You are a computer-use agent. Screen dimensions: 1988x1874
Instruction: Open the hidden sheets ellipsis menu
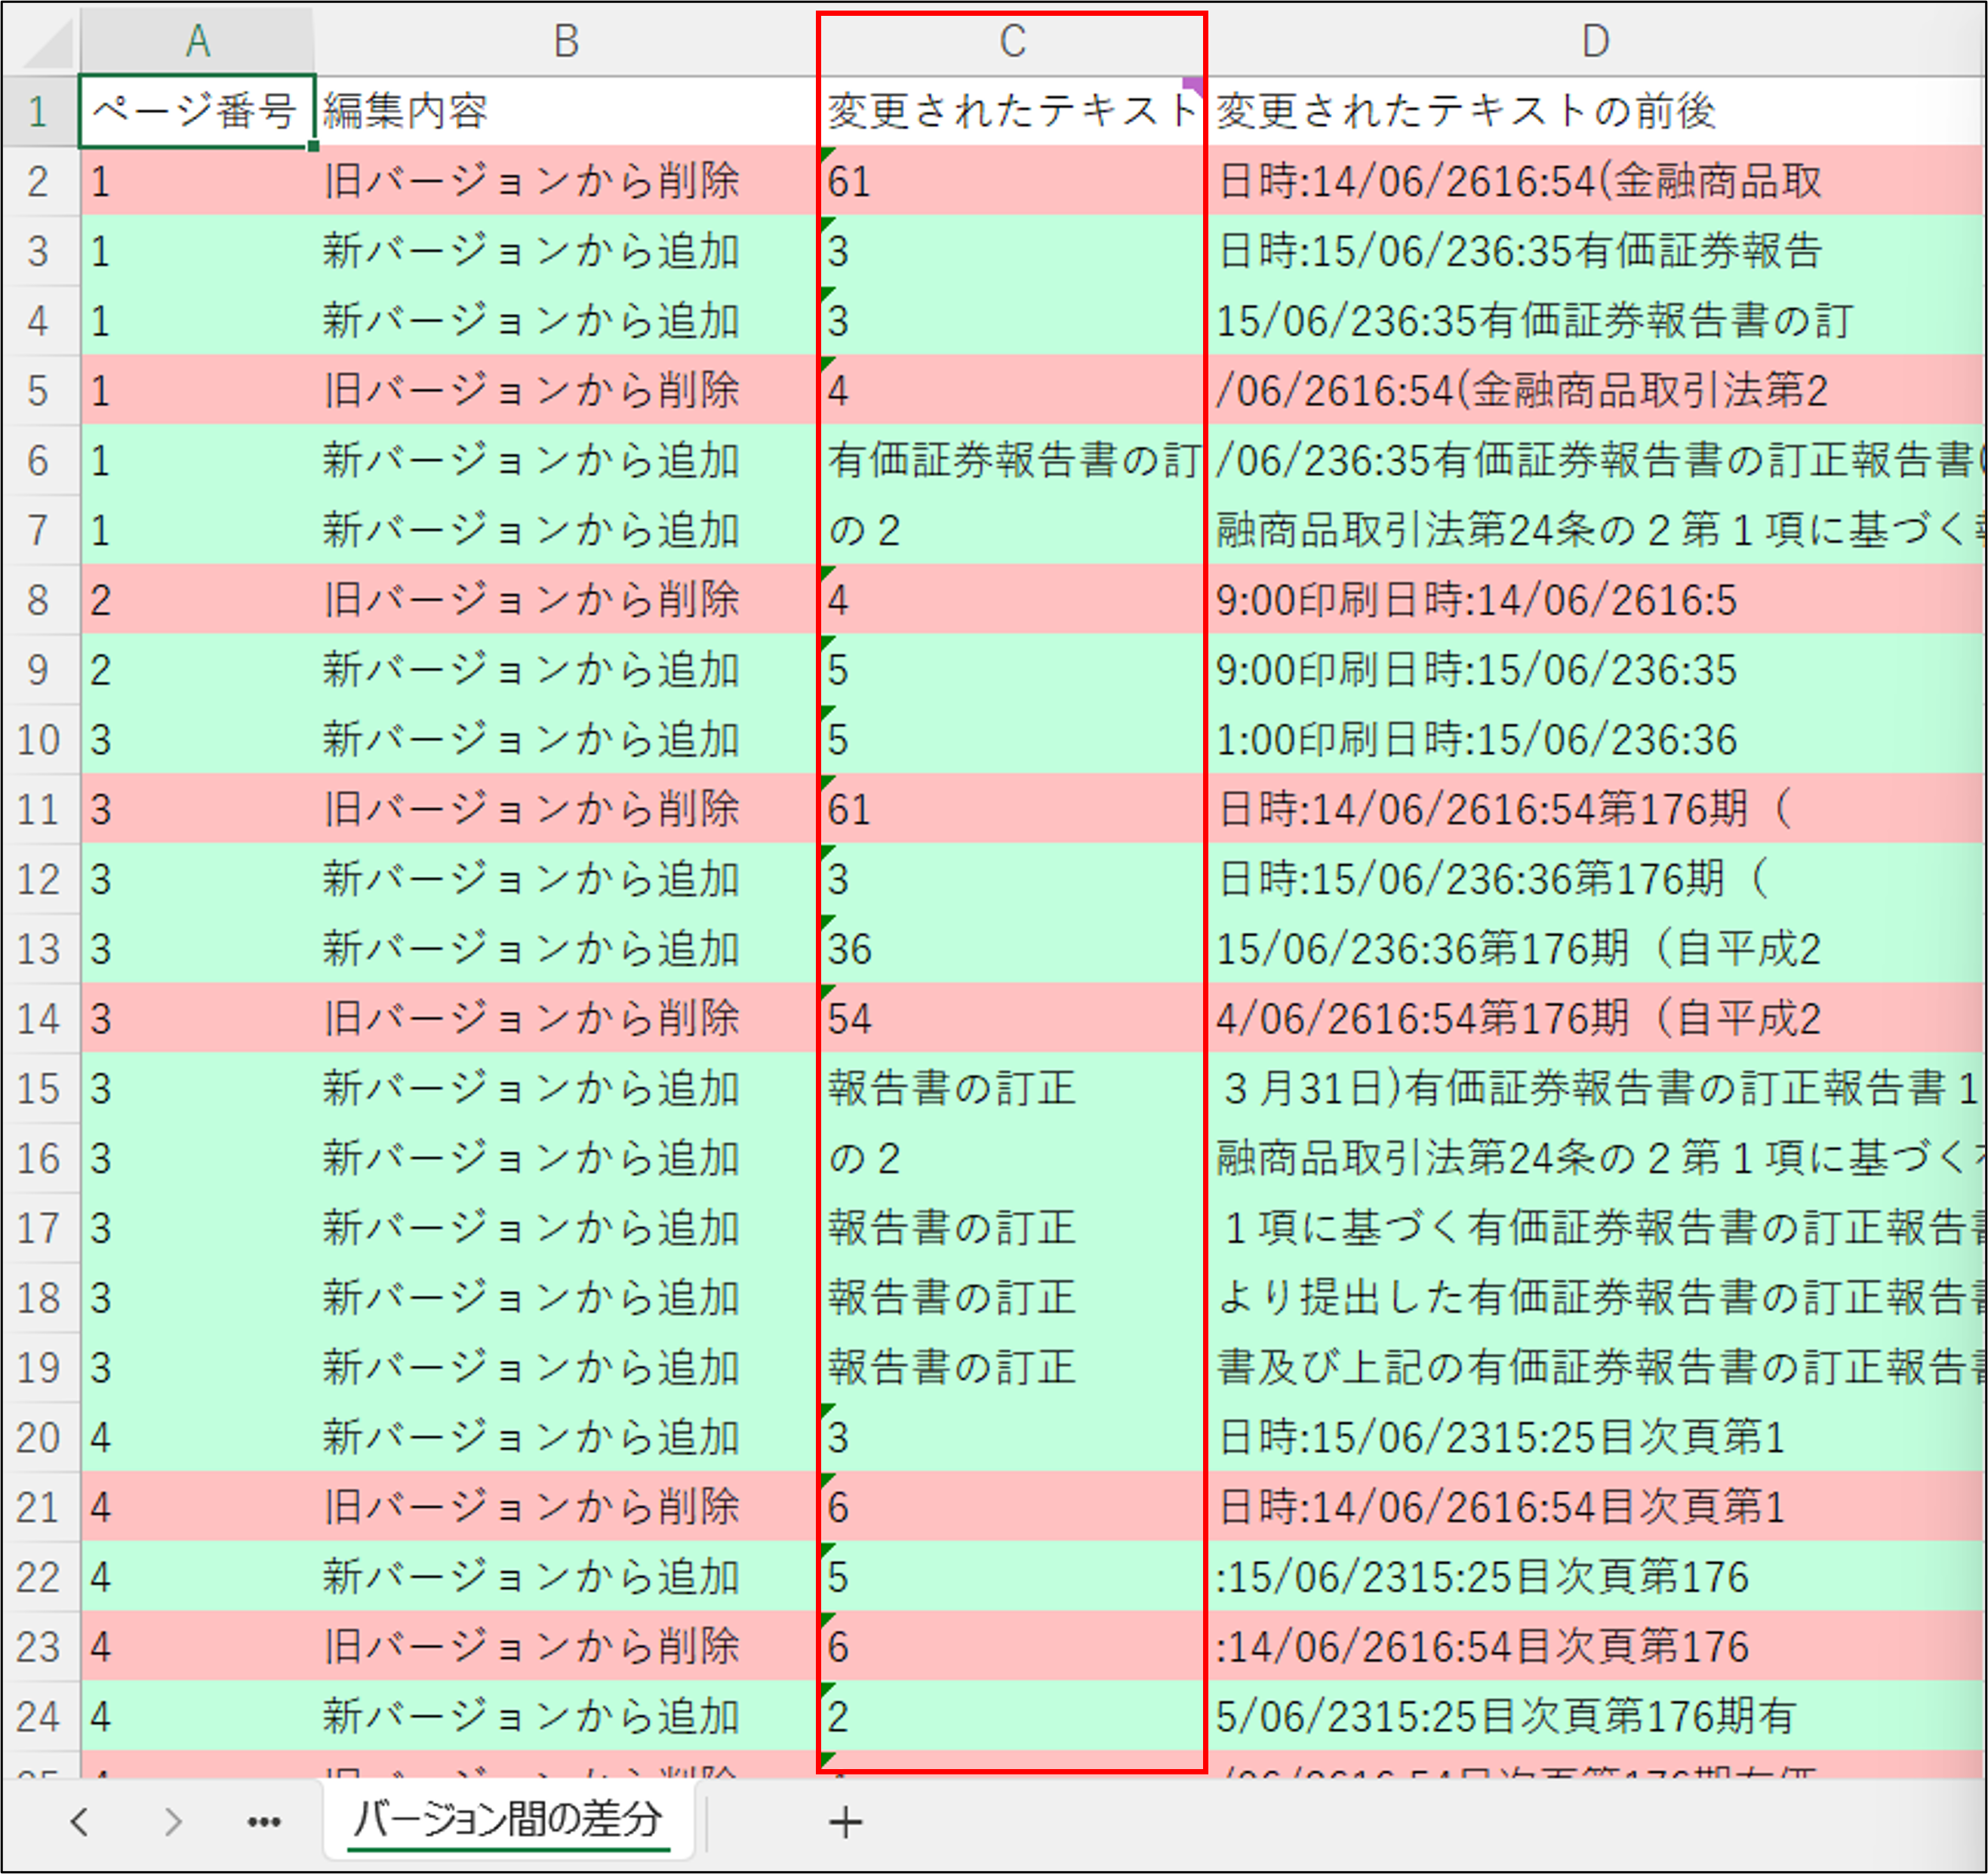264,1821
